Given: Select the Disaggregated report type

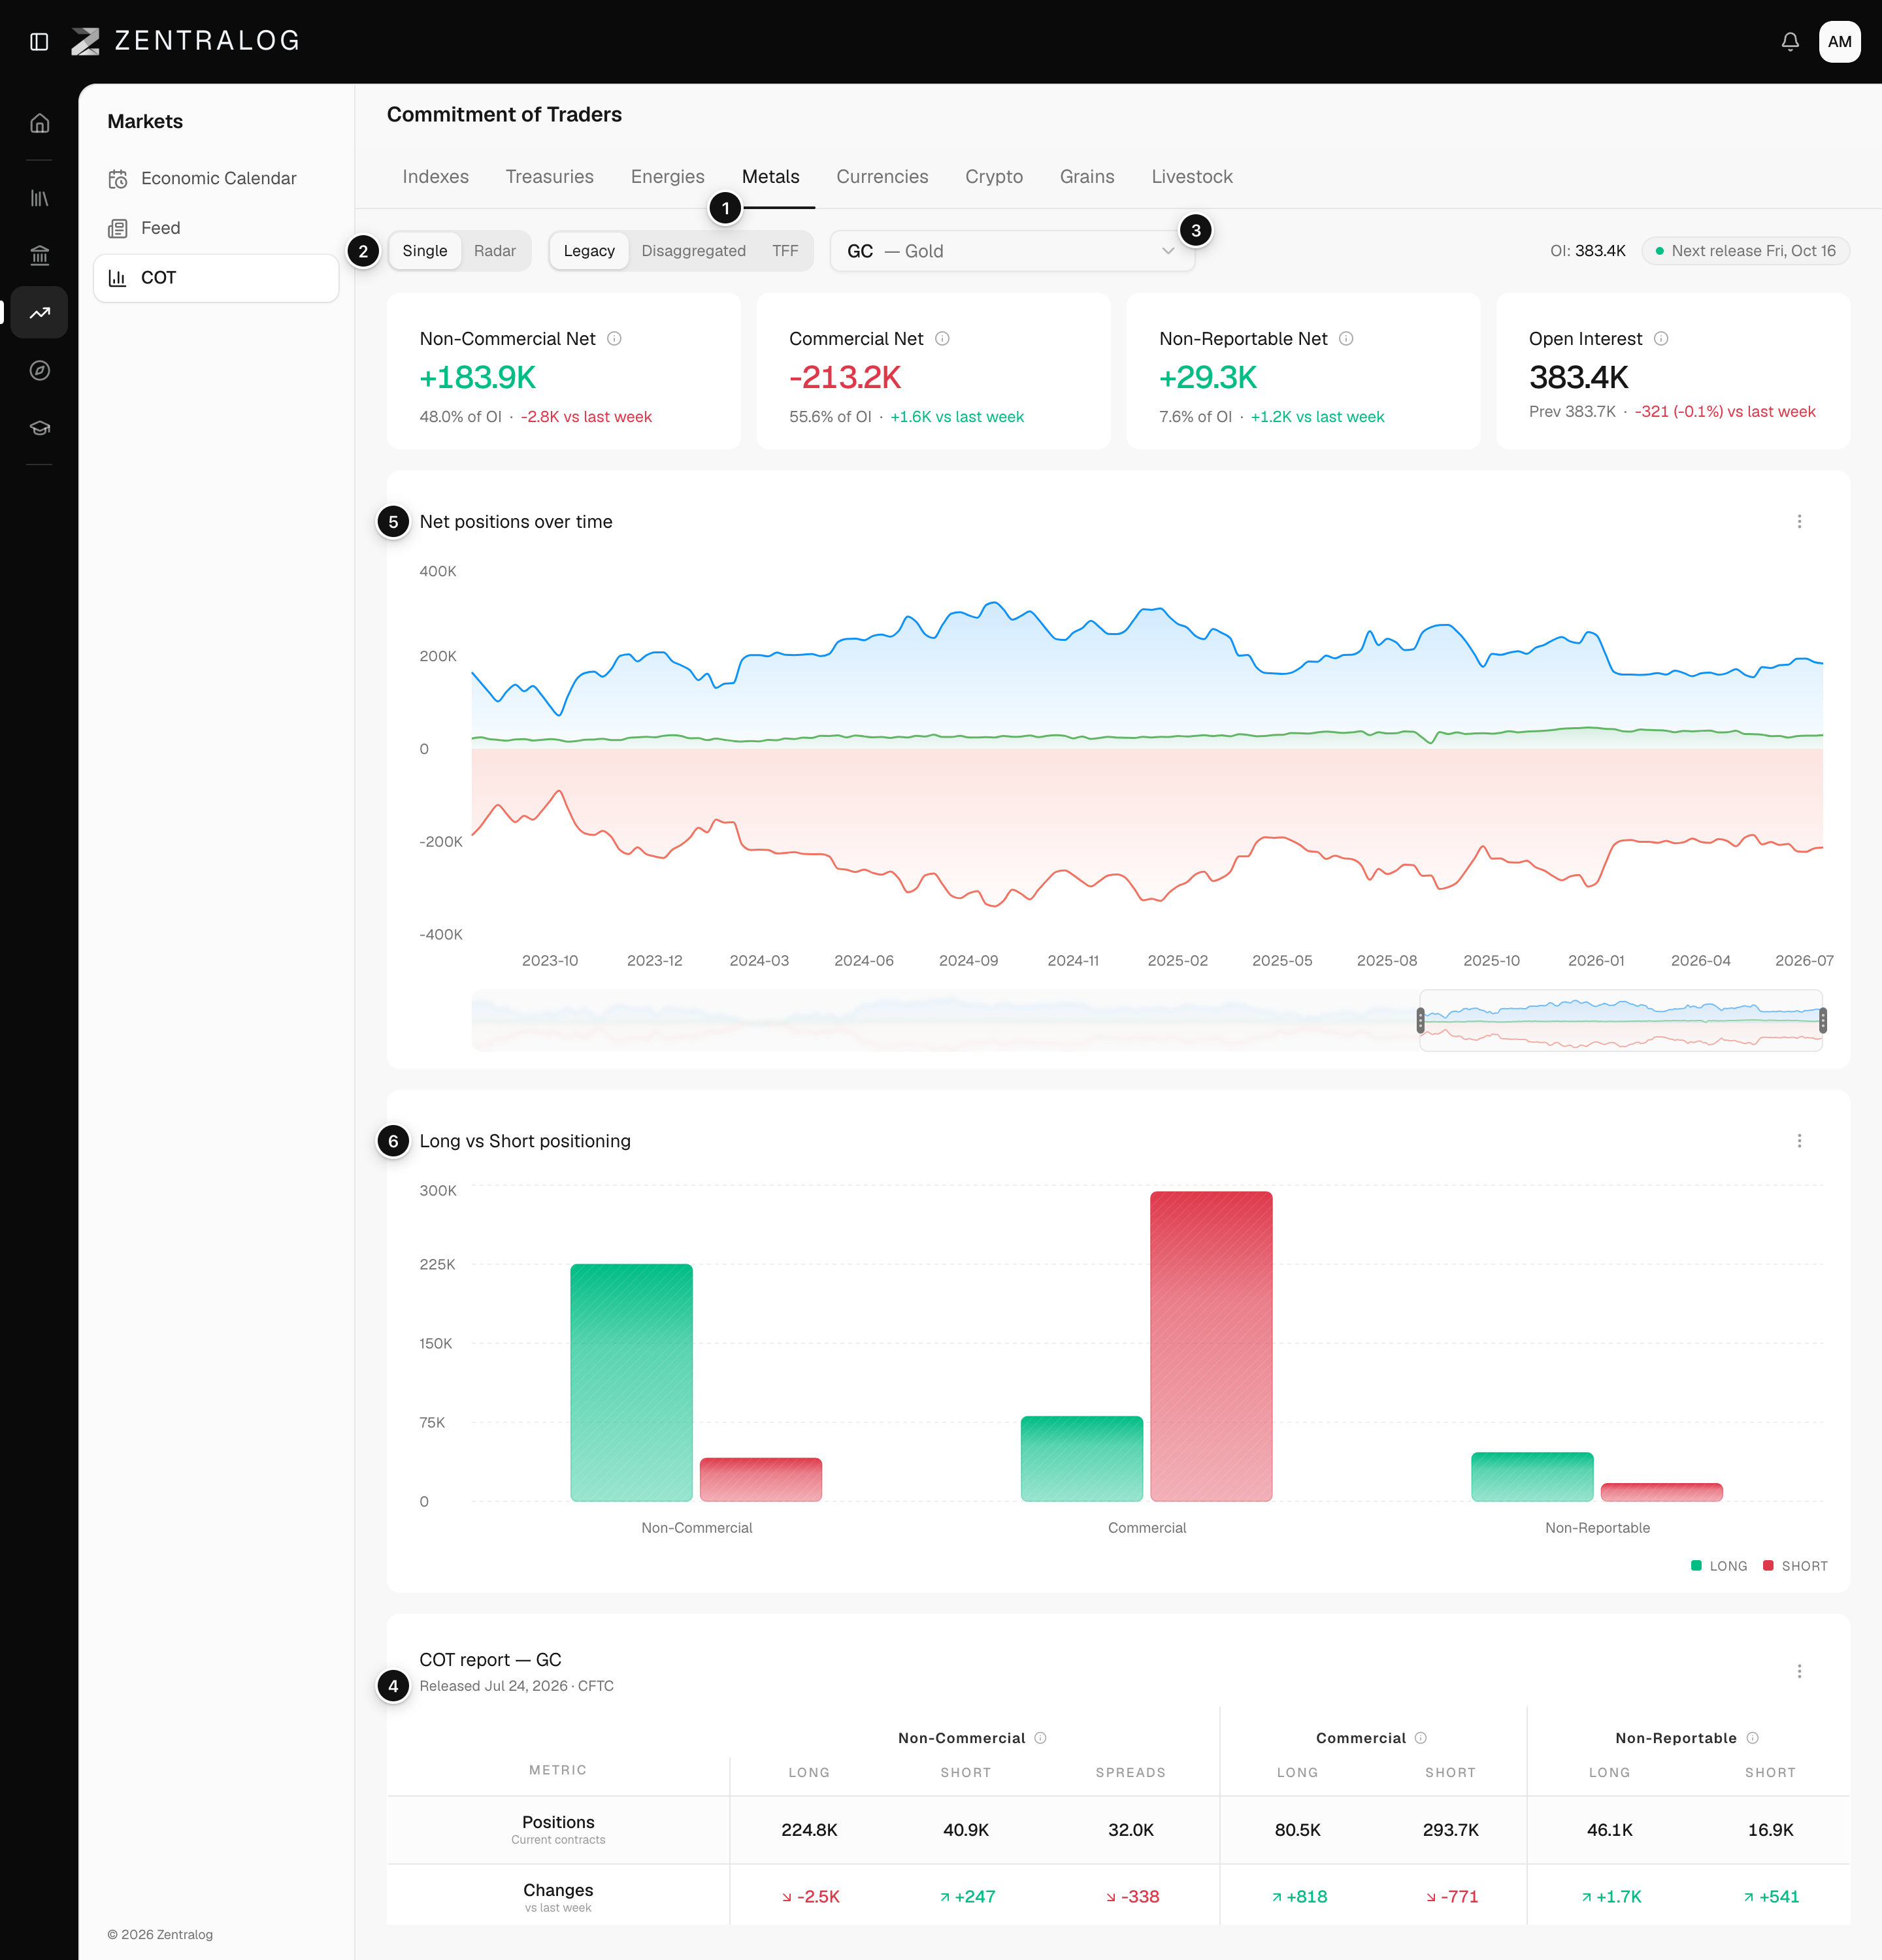Looking at the screenshot, I should (693, 251).
